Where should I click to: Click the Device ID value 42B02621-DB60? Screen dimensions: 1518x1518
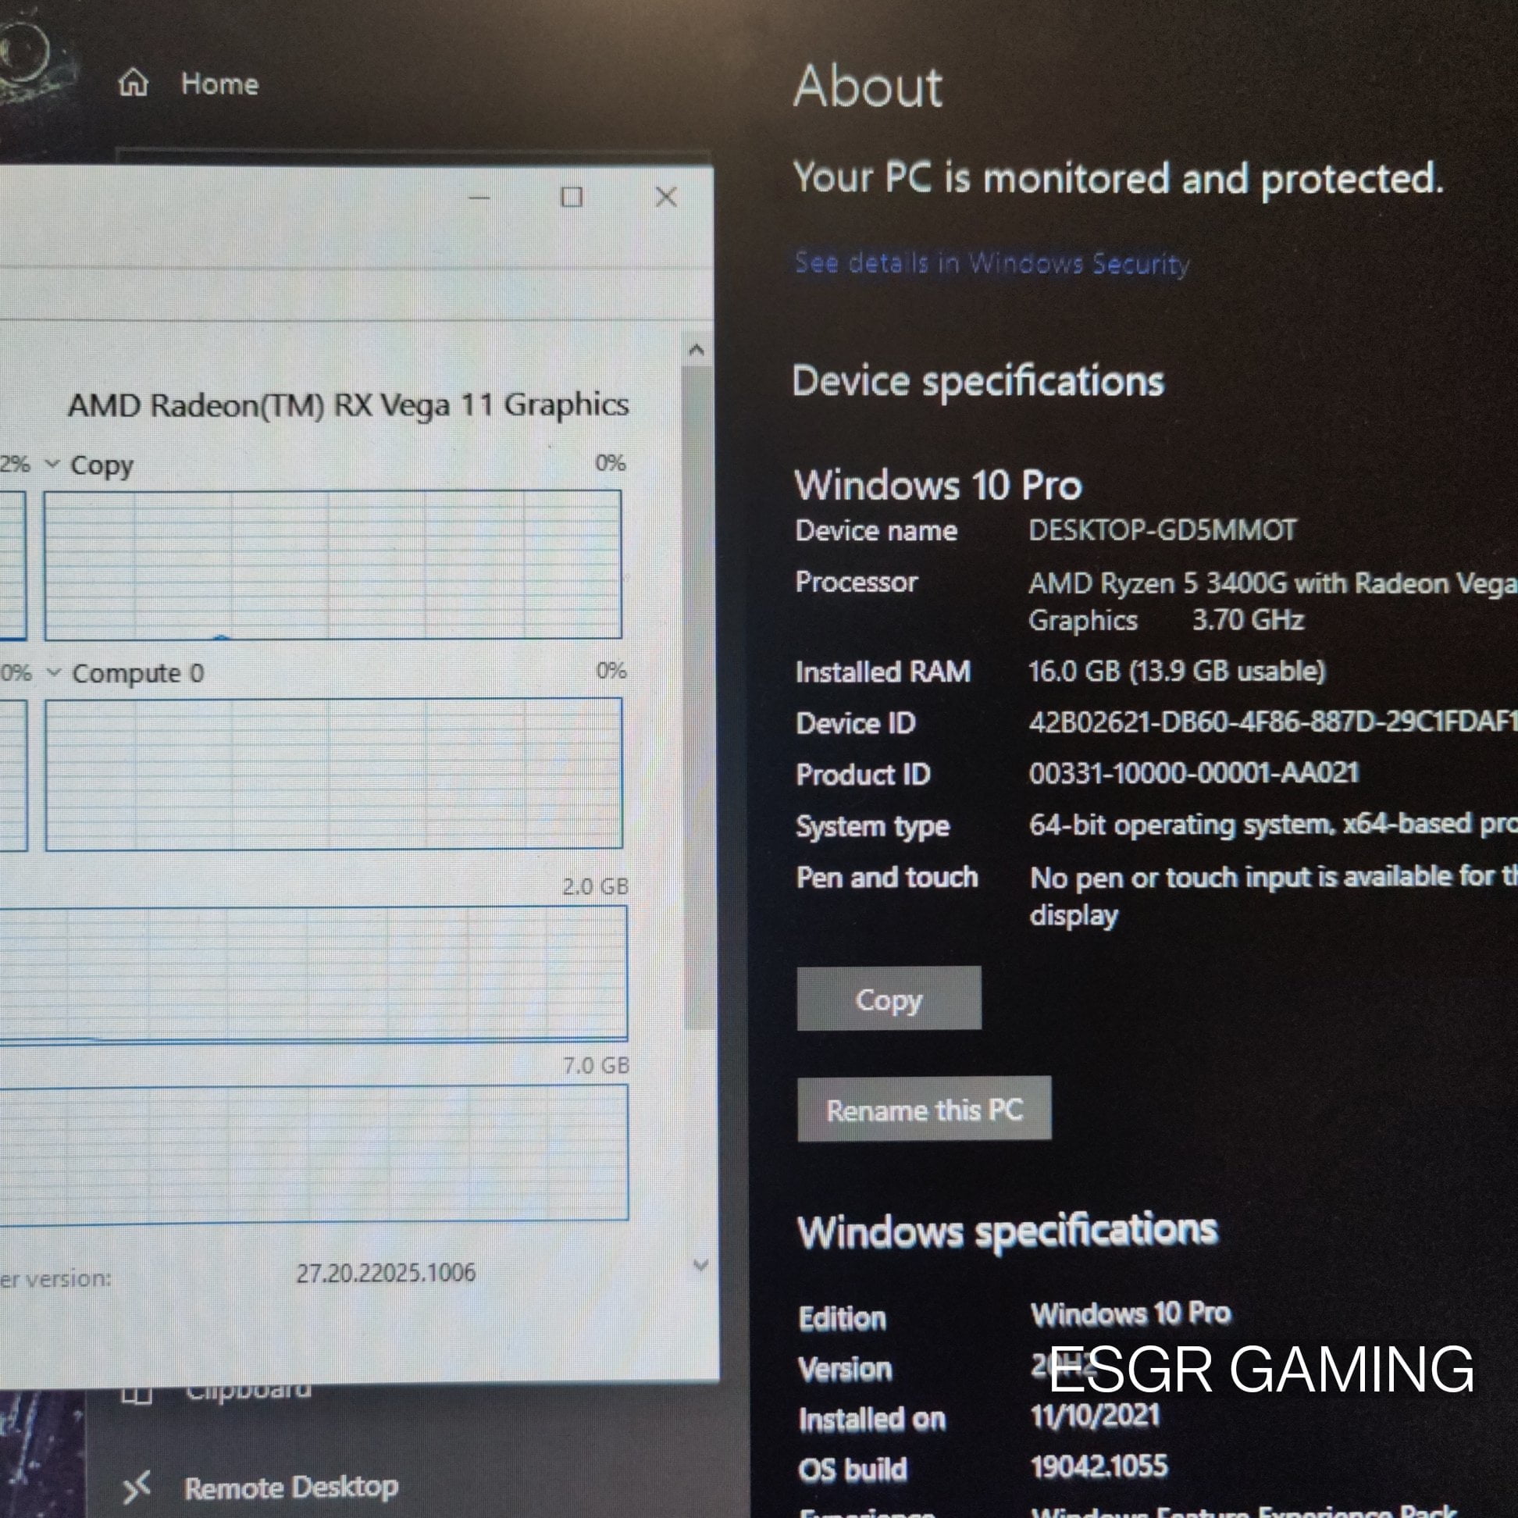(x=1273, y=722)
